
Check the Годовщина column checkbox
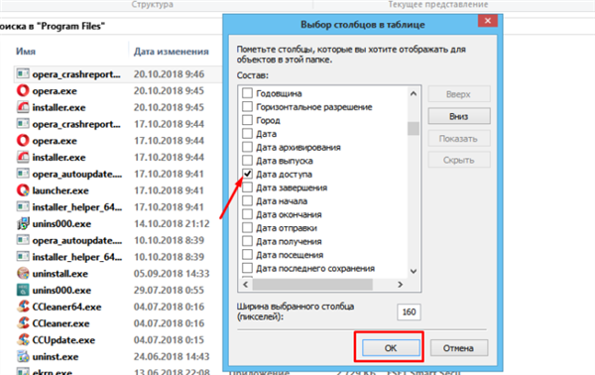tap(247, 93)
